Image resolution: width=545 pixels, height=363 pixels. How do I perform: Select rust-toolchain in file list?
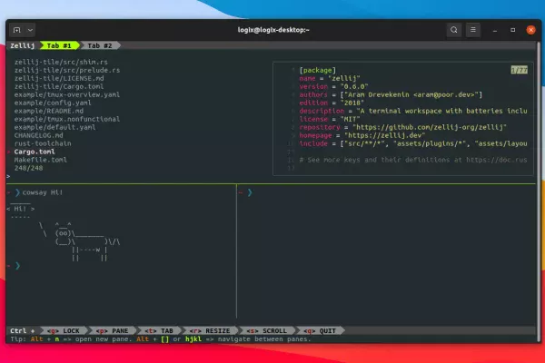43,143
